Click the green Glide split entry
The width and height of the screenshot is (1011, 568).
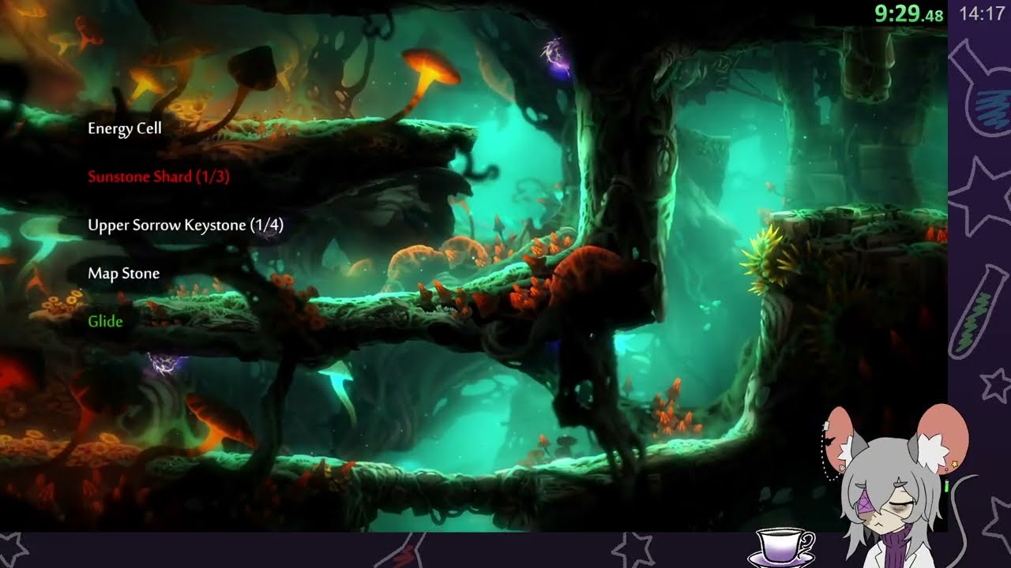[105, 322]
